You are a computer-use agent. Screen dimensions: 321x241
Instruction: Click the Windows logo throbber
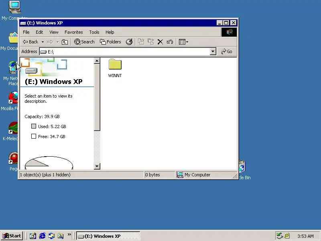(x=229, y=32)
